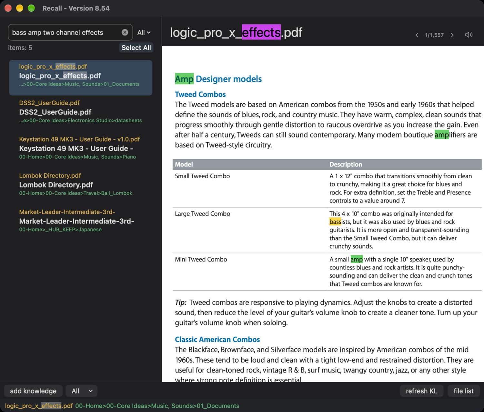This screenshot has height=412, width=484.
Task: Click the refresh KL button
Action: (x=421, y=391)
